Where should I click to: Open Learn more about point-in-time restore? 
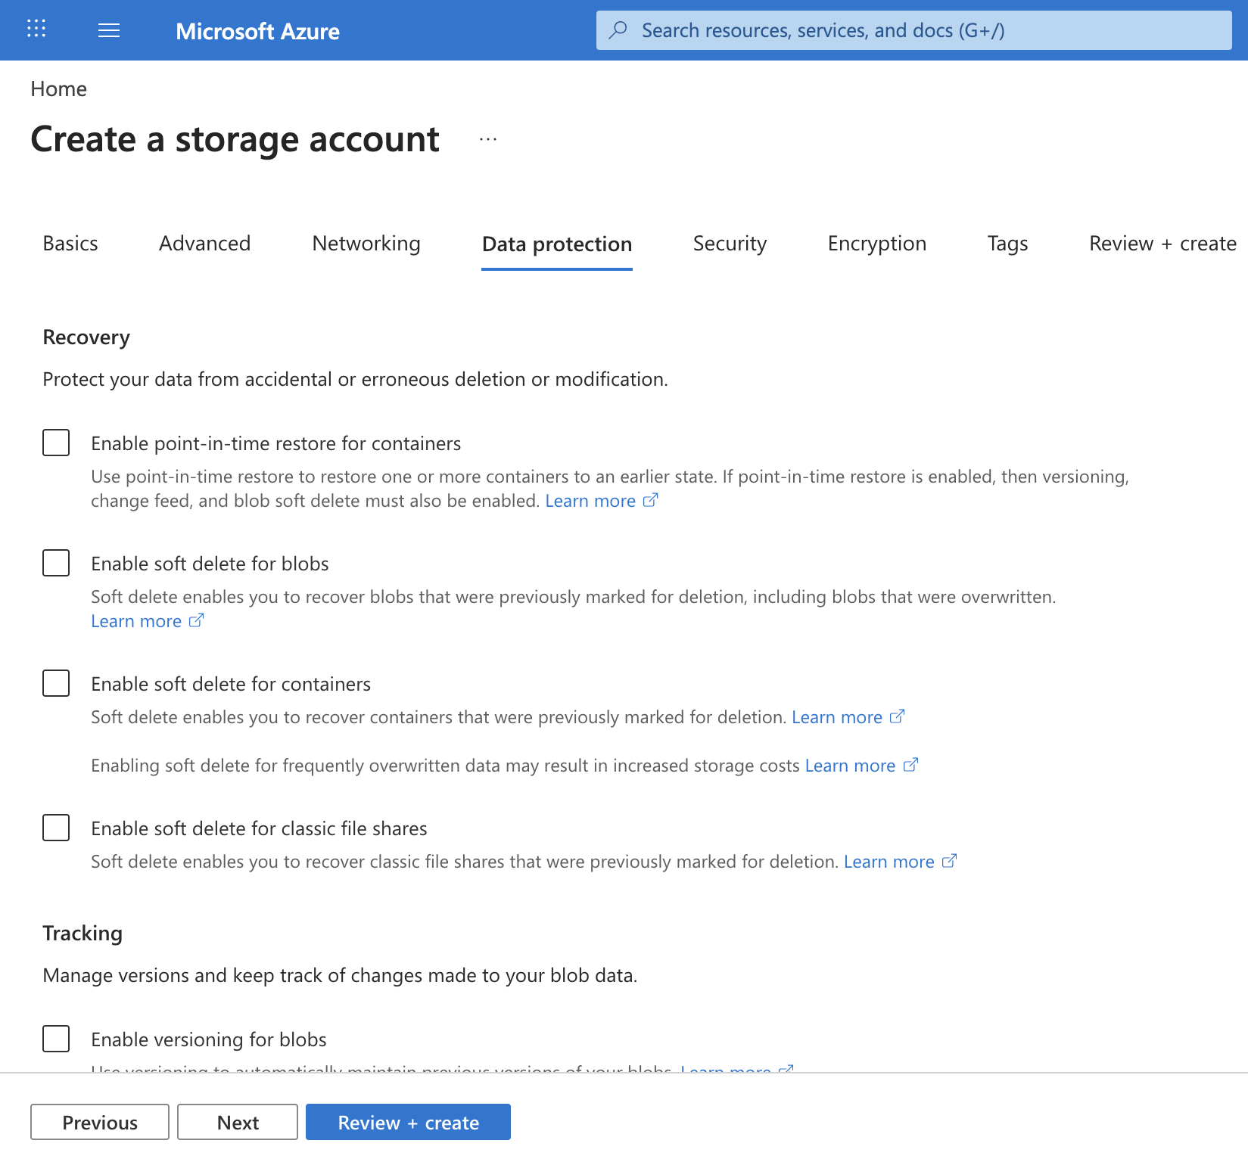(590, 501)
